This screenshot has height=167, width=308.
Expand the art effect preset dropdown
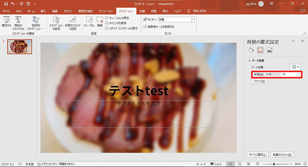pyautogui.click(x=296, y=67)
